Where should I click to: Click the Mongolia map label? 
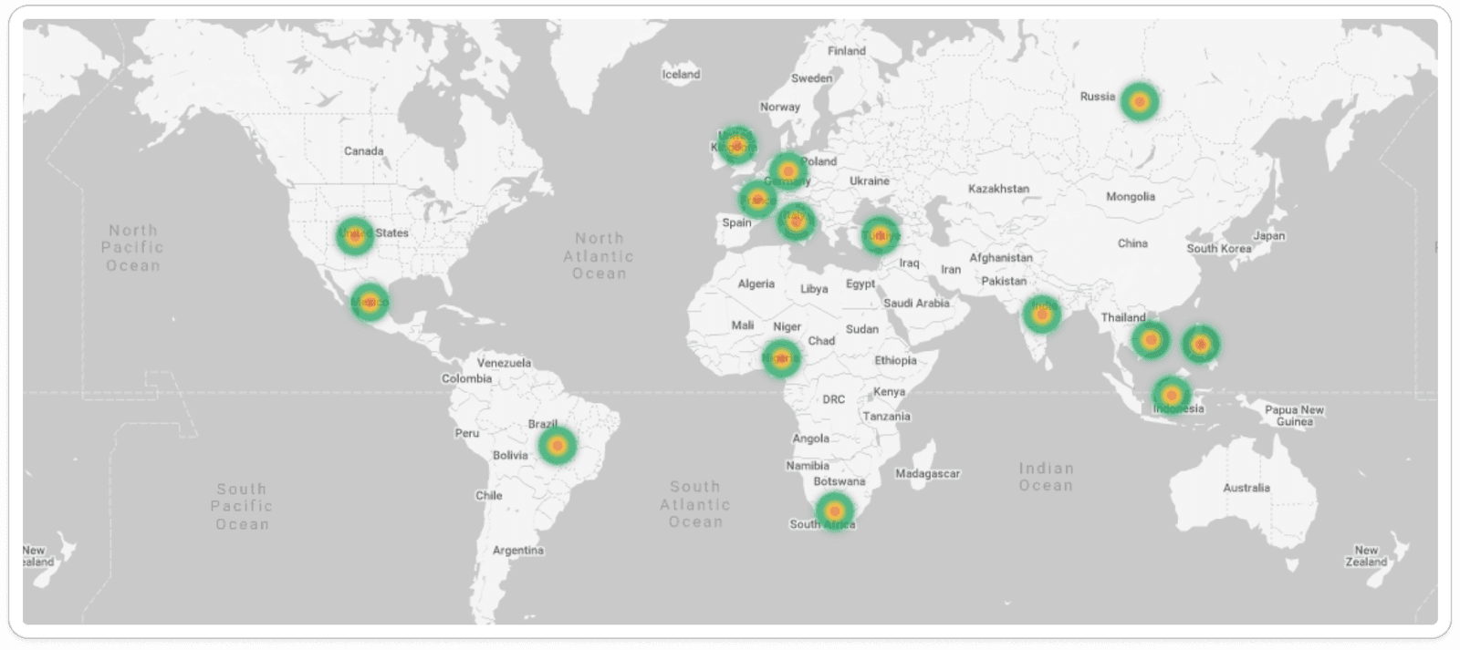[x=1131, y=197]
